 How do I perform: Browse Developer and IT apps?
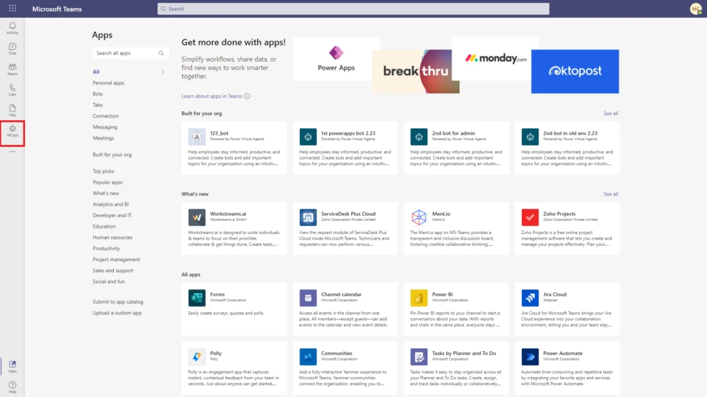tap(113, 215)
